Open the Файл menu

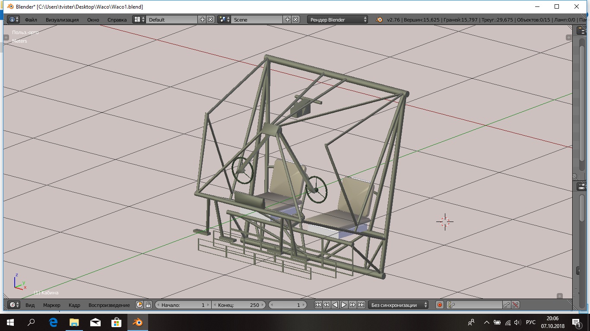coord(31,19)
